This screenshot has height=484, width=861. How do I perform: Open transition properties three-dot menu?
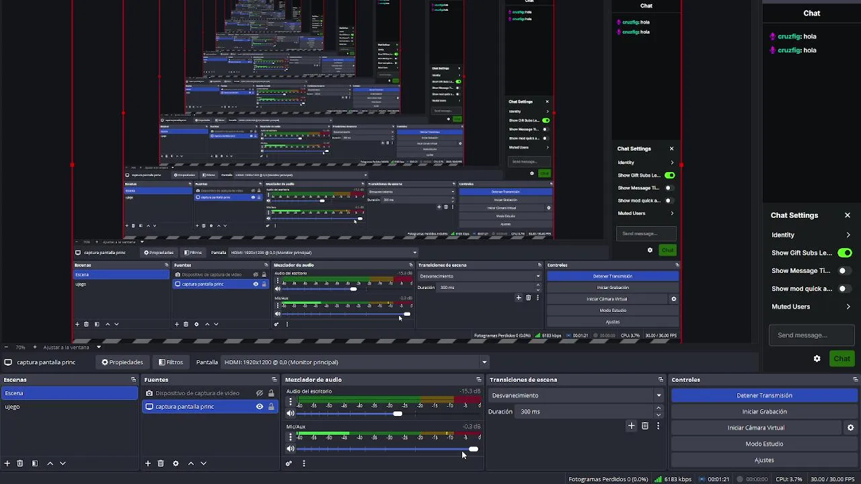tap(658, 426)
